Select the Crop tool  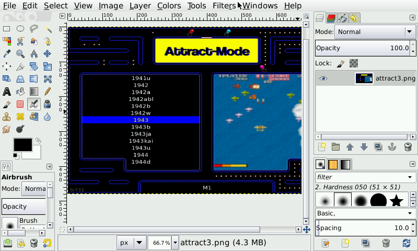[20, 66]
